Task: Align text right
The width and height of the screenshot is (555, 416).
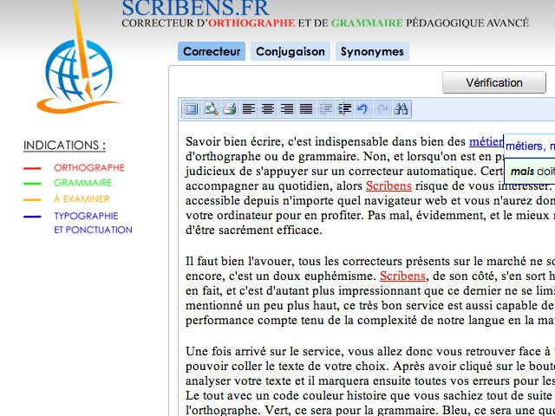Action: click(x=287, y=109)
